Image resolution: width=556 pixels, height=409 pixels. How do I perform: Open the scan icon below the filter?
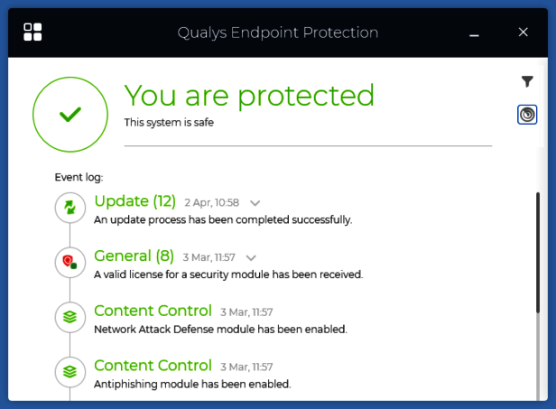pyautogui.click(x=528, y=115)
